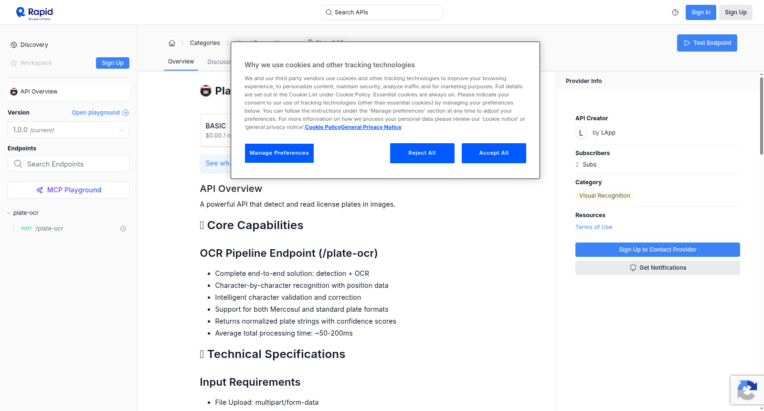Open the Terms of Use link
764x411 pixels.
pos(594,227)
